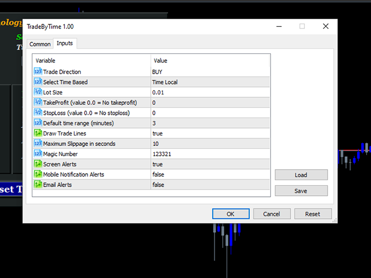The height and width of the screenshot is (278, 371).
Task: Select the Trade Direction variable label
Action: (x=62, y=72)
